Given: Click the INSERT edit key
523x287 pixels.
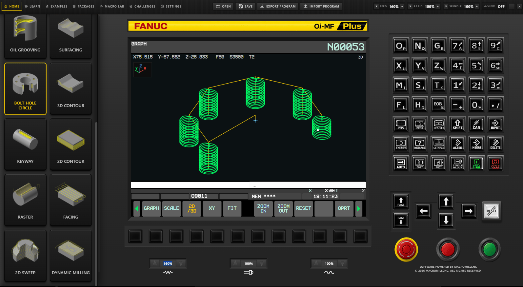Looking at the screenshot, I should pyautogui.click(x=476, y=144).
